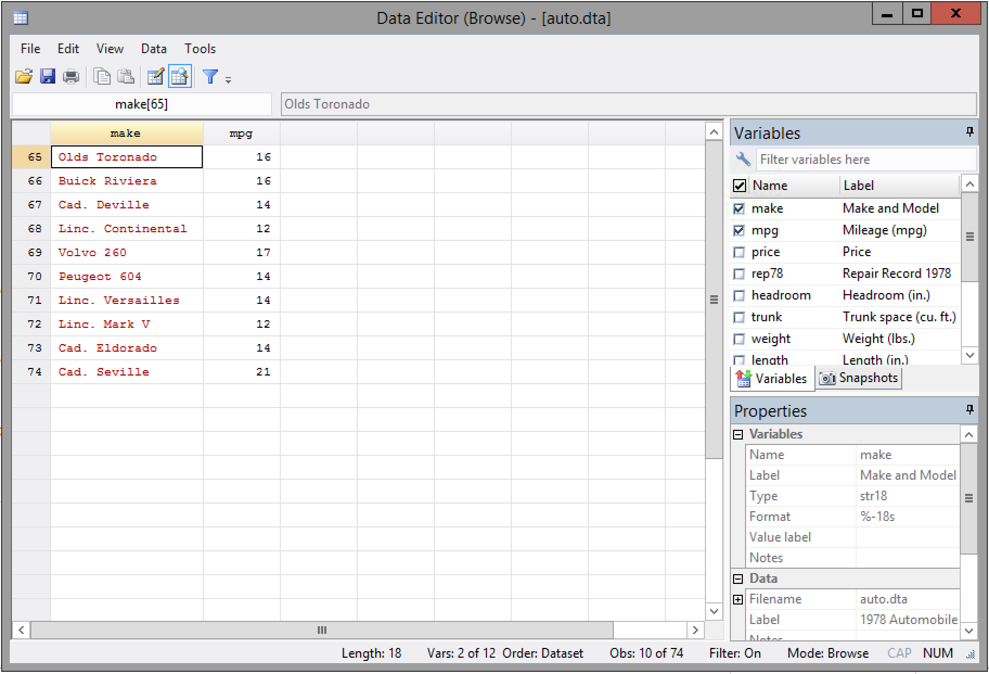Sort variables by Label header
The width and height of the screenshot is (989, 674).
pyautogui.click(x=900, y=186)
